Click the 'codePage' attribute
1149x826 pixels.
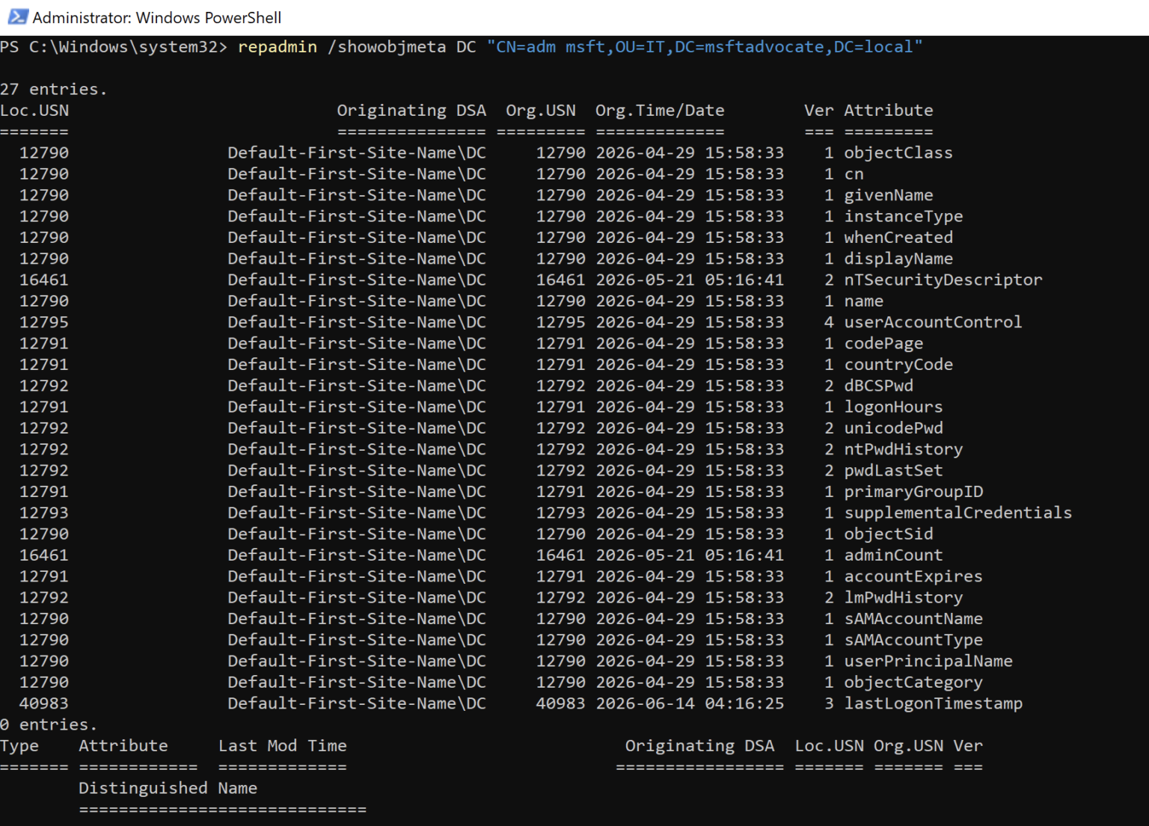pos(883,343)
